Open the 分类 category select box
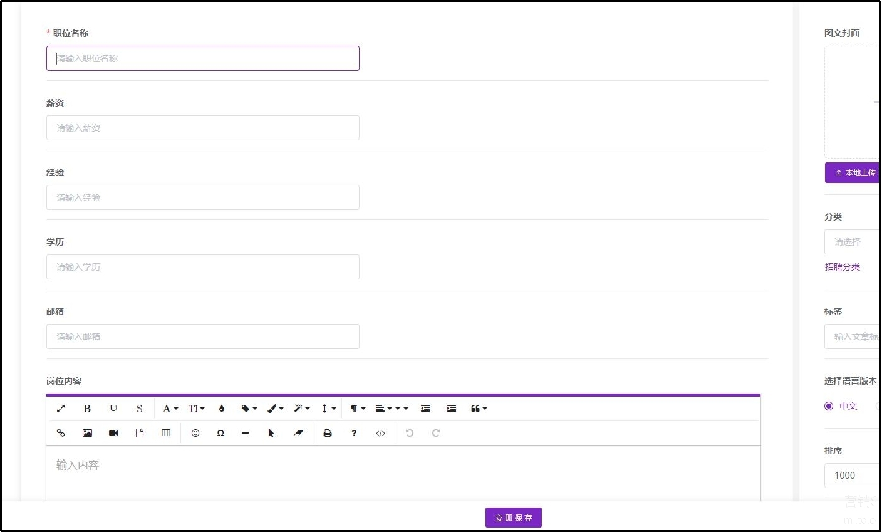Viewport: 882px width, 532px height. (852, 242)
